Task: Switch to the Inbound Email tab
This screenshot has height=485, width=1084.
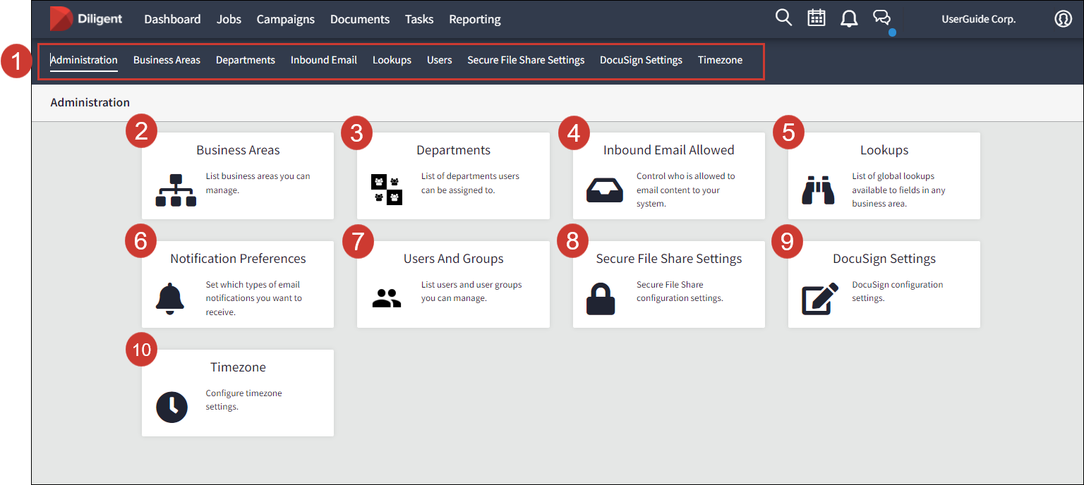Action: point(324,60)
